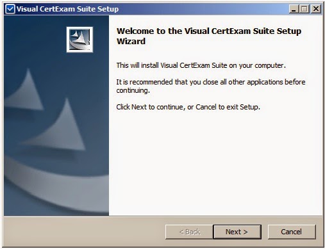Close the setup wizard window
The height and width of the screenshot is (249, 325).
click(316, 9)
